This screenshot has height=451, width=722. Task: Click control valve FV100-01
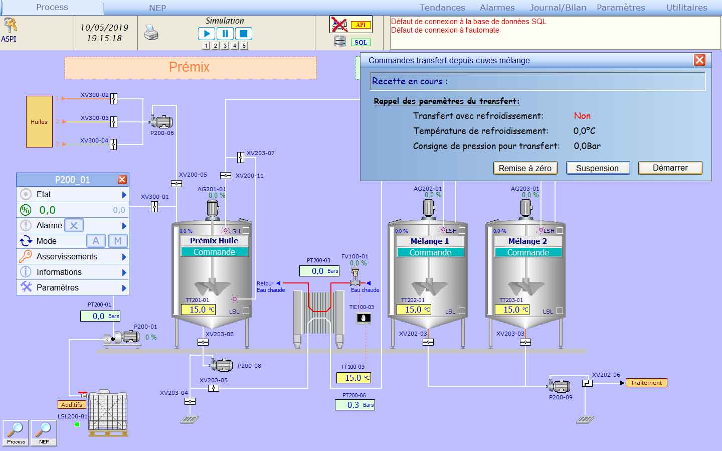click(x=355, y=277)
